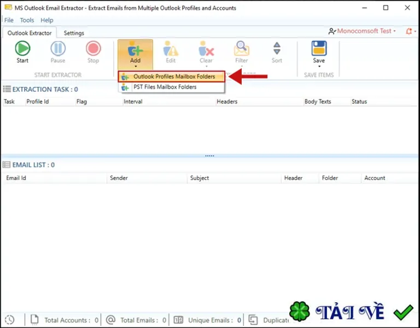420x328 pixels.
Task: Open the Tools menu
Action: point(27,20)
